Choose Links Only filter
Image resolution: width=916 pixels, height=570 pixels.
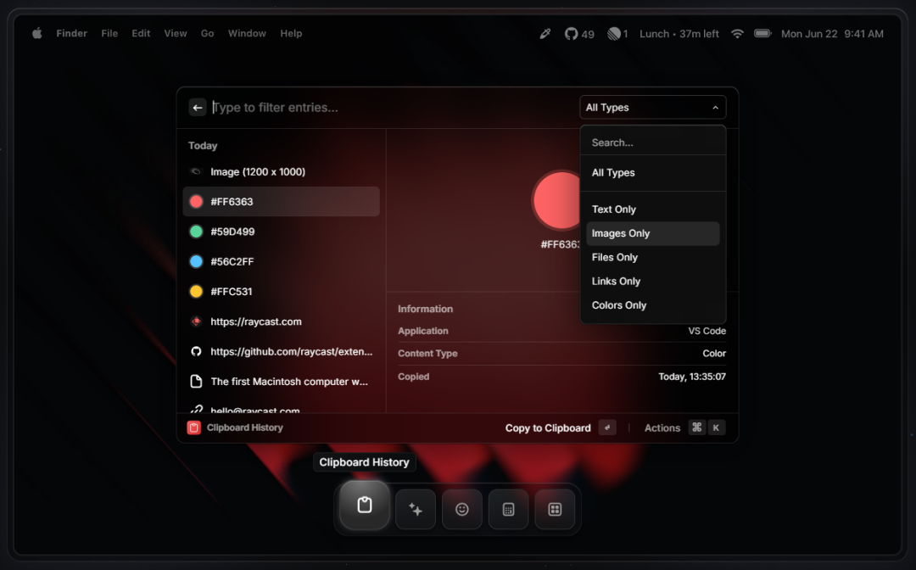652,281
